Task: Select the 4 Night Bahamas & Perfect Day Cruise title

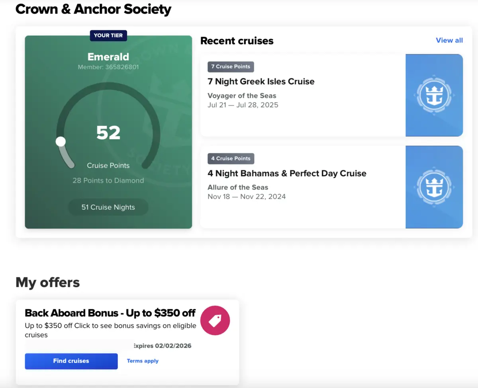Action: point(287,174)
